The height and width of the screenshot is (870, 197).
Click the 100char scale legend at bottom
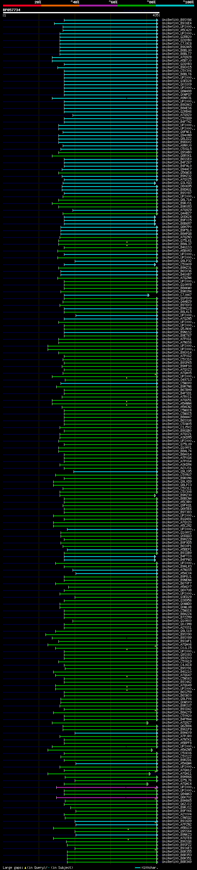tap(147, 868)
